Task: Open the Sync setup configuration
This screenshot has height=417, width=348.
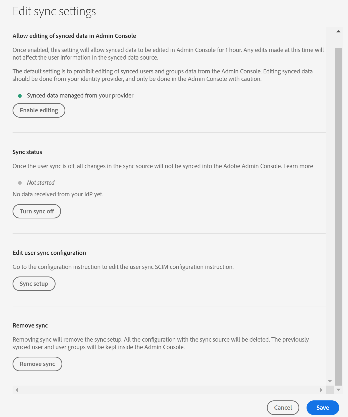Action: [x=34, y=284]
